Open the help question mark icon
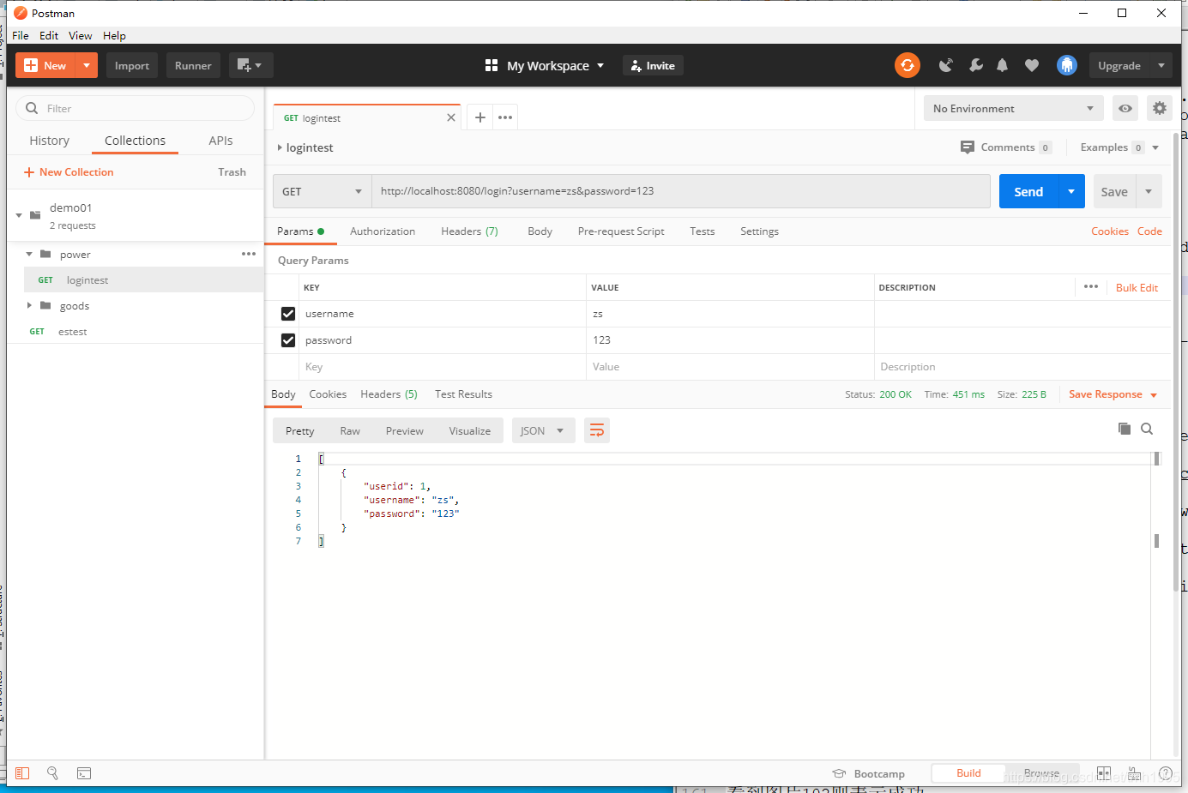 1166,773
